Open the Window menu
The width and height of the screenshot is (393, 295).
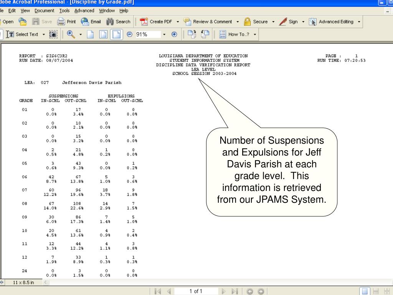pos(107,10)
